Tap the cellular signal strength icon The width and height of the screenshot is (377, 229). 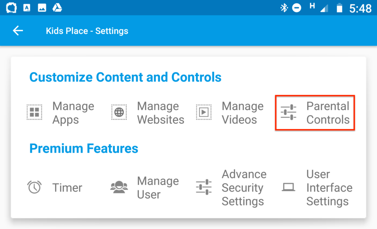pyautogui.click(x=324, y=9)
